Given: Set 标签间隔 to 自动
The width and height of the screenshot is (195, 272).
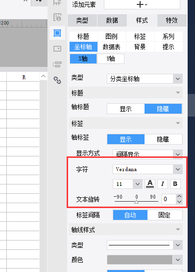Looking at the screenshot, I should pos(130,215).
